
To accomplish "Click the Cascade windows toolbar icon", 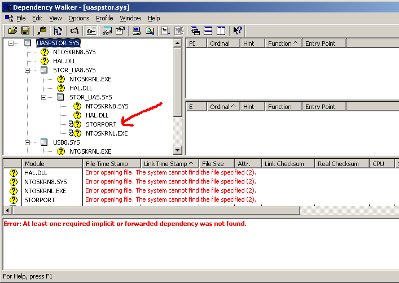I will (x=195, y=31).
